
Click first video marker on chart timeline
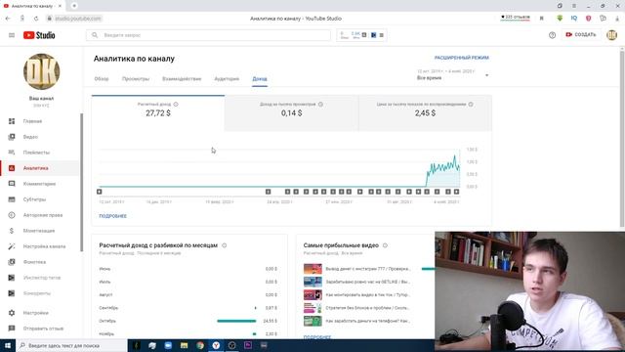tap(100, 192)
